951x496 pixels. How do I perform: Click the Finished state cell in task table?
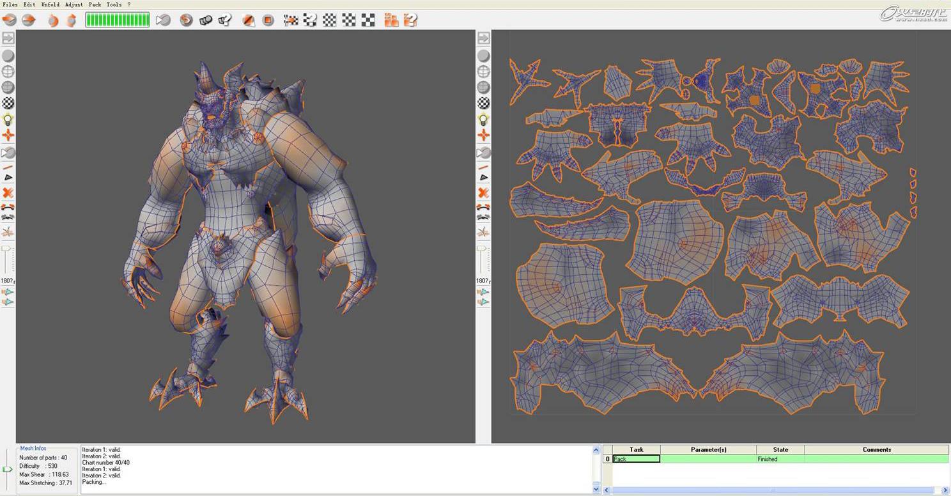pyautogui.click(x=780, y=459)
